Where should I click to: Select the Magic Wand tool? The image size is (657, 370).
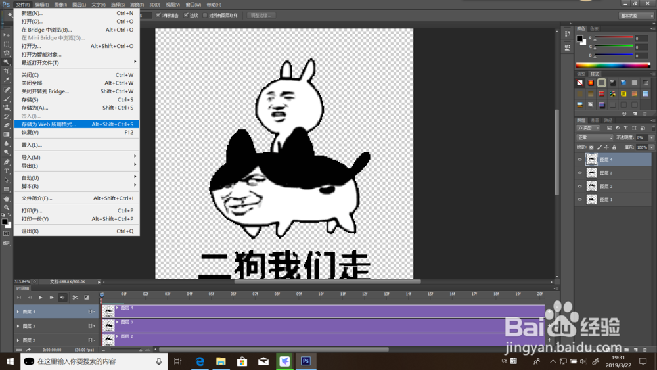click(x=7, y=62)
